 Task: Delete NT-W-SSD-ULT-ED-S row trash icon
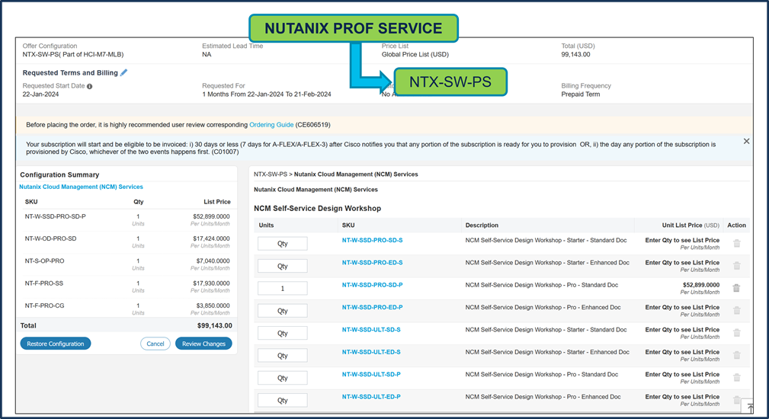pyautogui.click(x=737, y=355)
